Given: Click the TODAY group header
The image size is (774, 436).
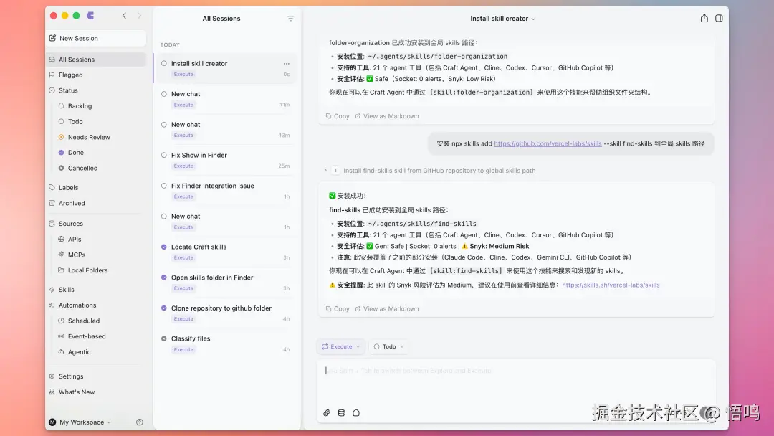Looking at the screenshot, I should tap(170, 45).
